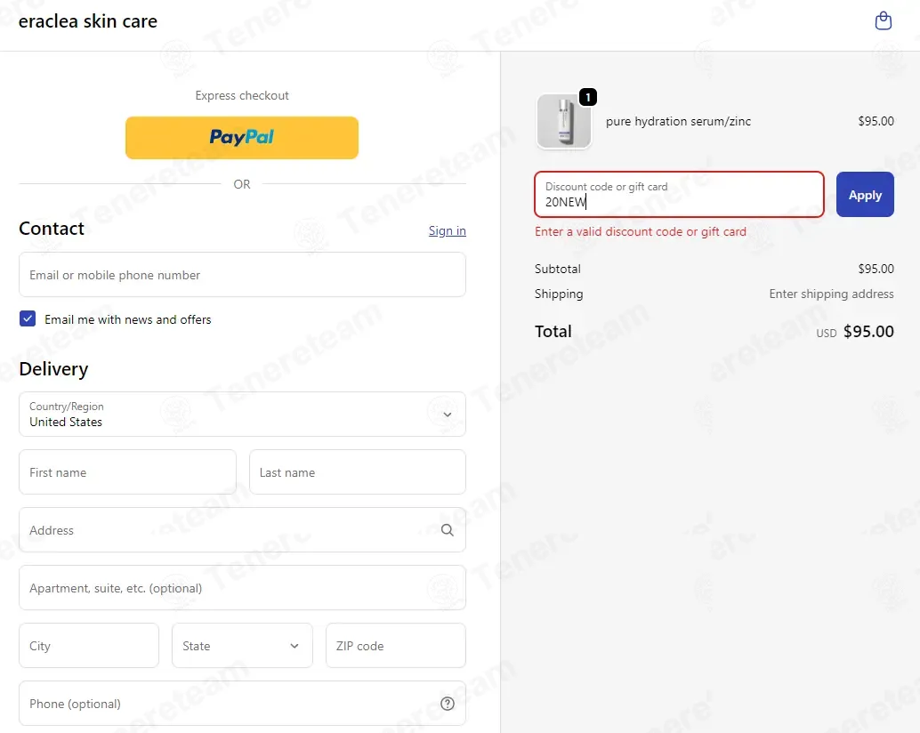
Task: Apply the discount code
Action: pyautogui.click(x=865, y=195)
